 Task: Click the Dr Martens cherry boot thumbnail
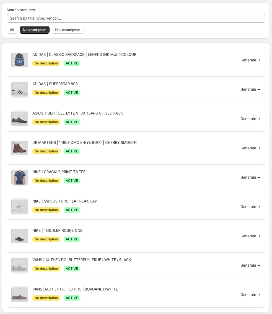pos(19,148)
